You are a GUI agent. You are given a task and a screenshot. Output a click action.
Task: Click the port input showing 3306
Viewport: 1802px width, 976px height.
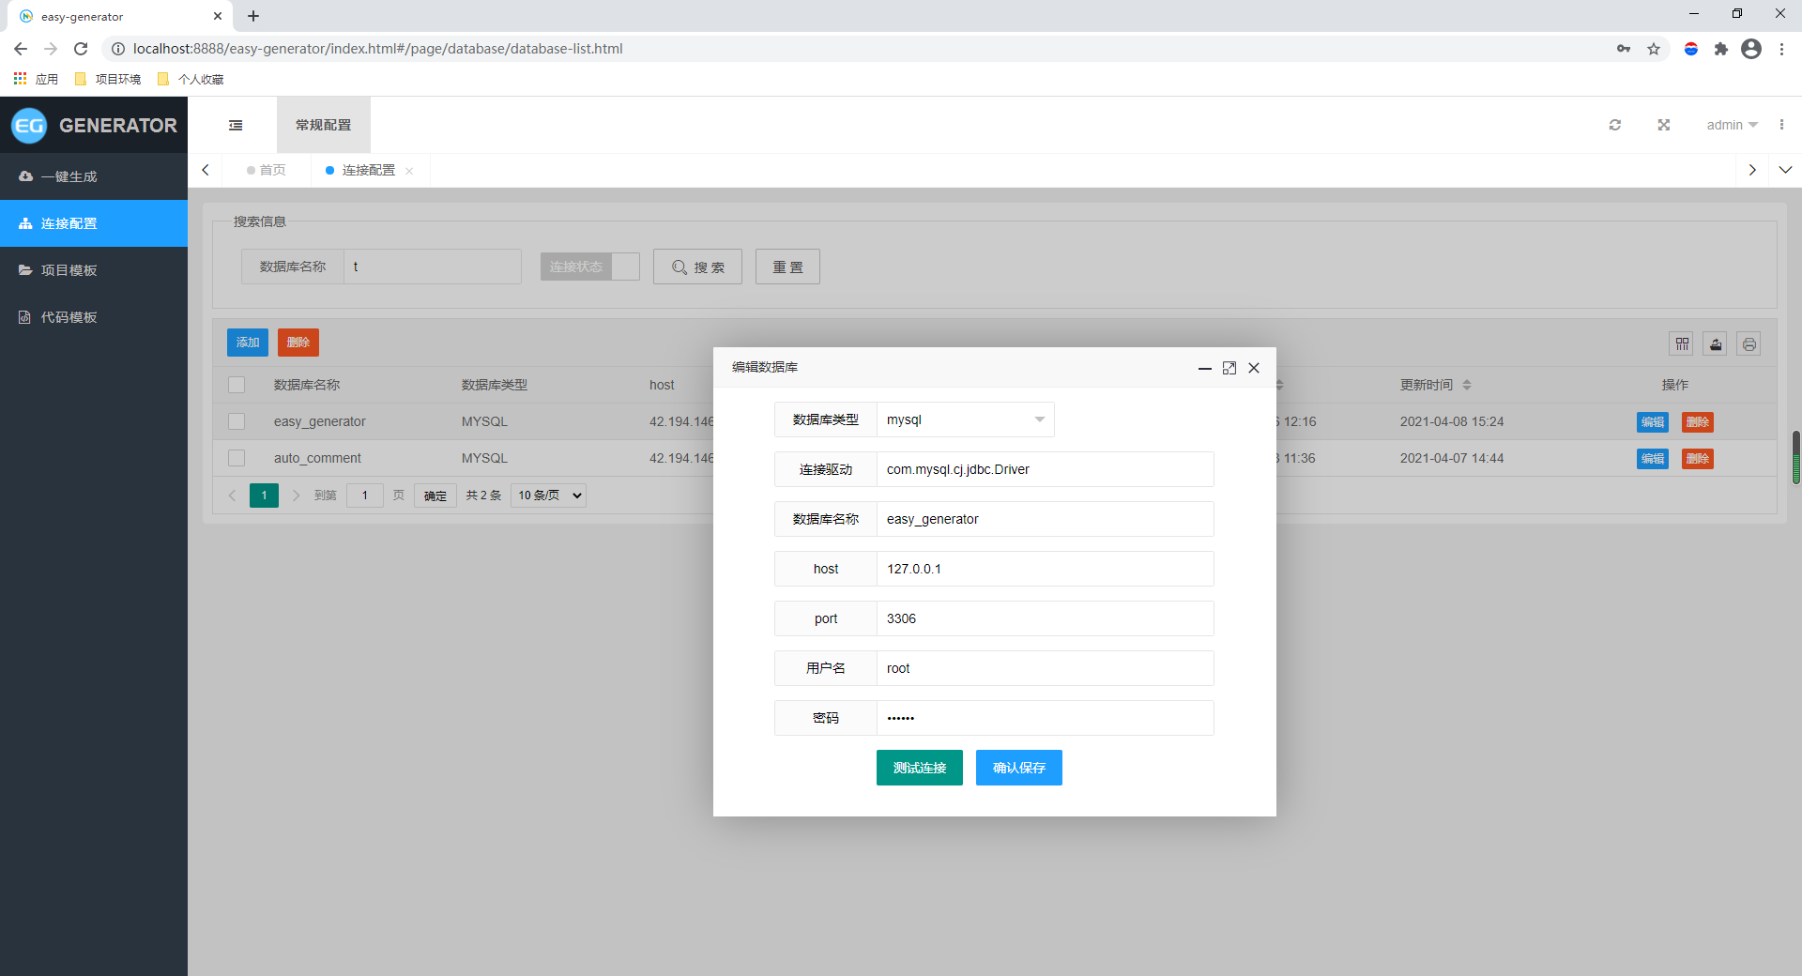coord(1046,618)
